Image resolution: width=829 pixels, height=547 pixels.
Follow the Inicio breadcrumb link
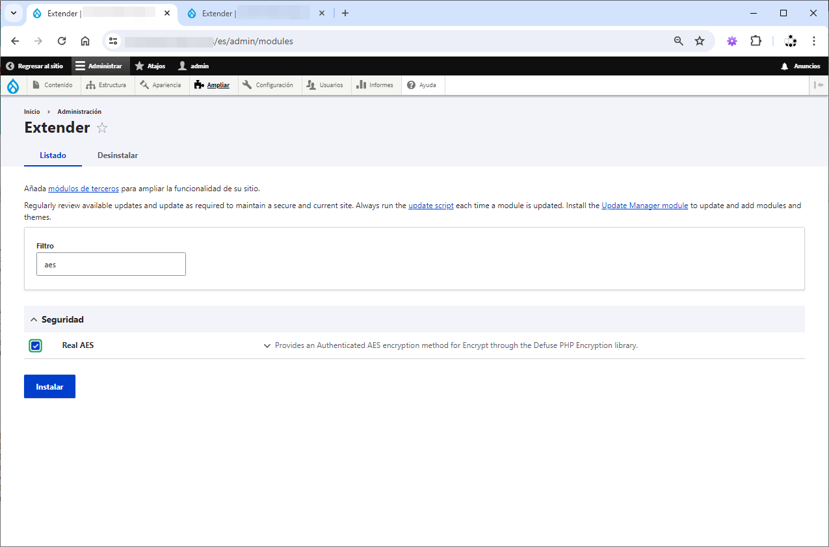32,112
